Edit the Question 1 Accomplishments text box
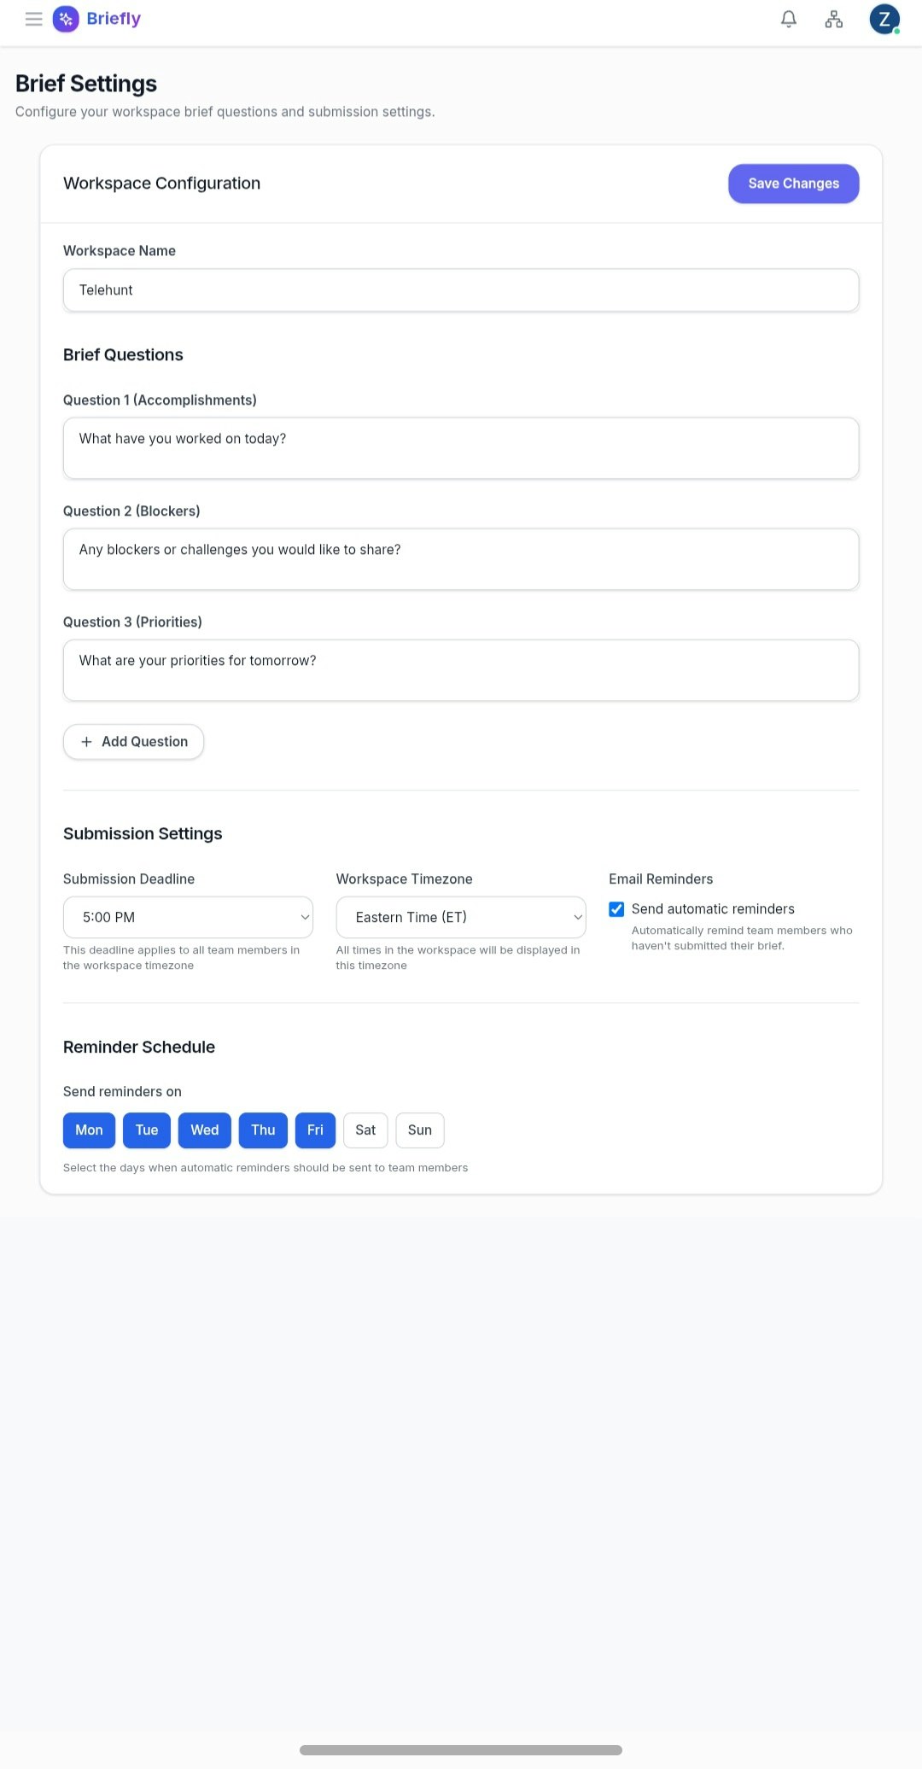Viewport: 922px width, 1769px height. click(x=461, y=448)
